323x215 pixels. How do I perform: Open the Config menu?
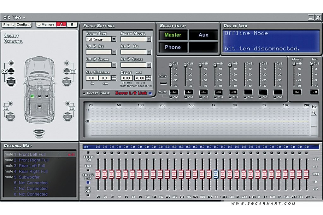[23, 25]
